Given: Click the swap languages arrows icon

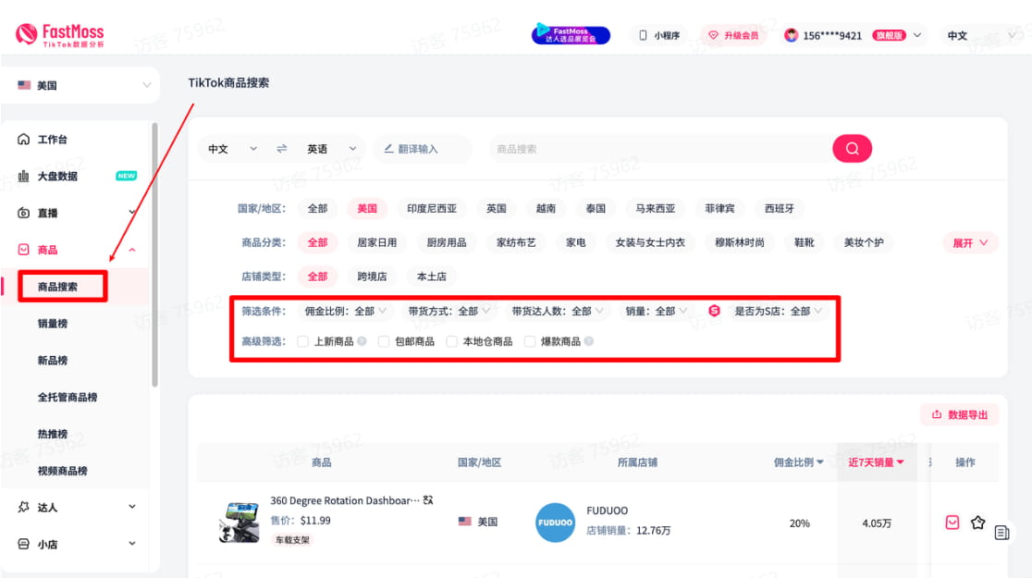Looking at the screenshot, I should click(281, 149).
